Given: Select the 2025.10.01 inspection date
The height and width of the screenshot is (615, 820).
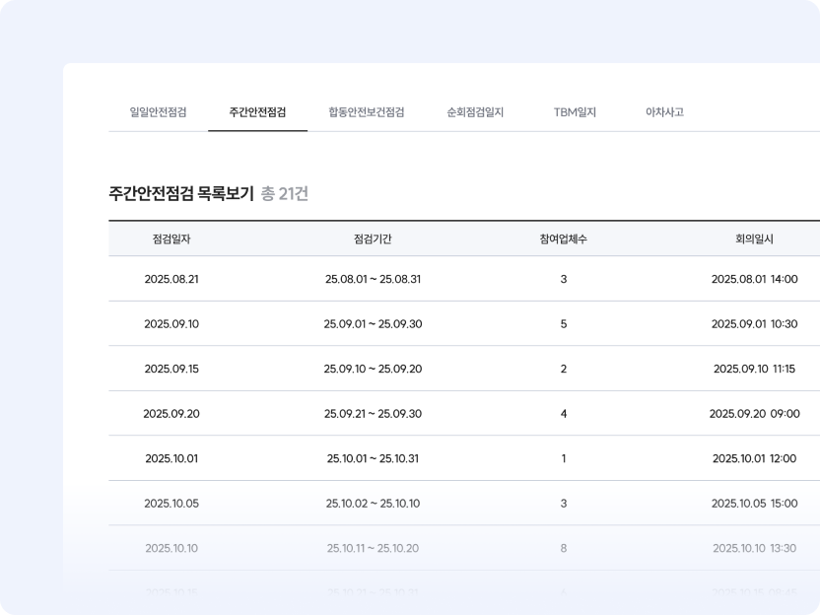Looking at the screenshot, I should (171, 458).
